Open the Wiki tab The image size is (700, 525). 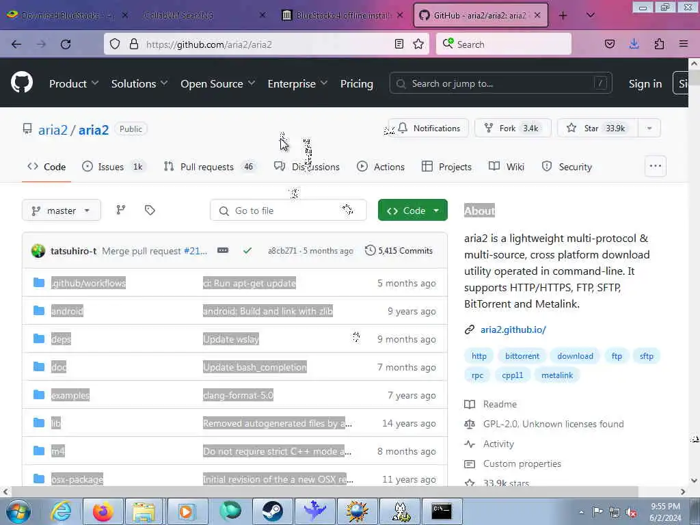[x=507, y=167]
